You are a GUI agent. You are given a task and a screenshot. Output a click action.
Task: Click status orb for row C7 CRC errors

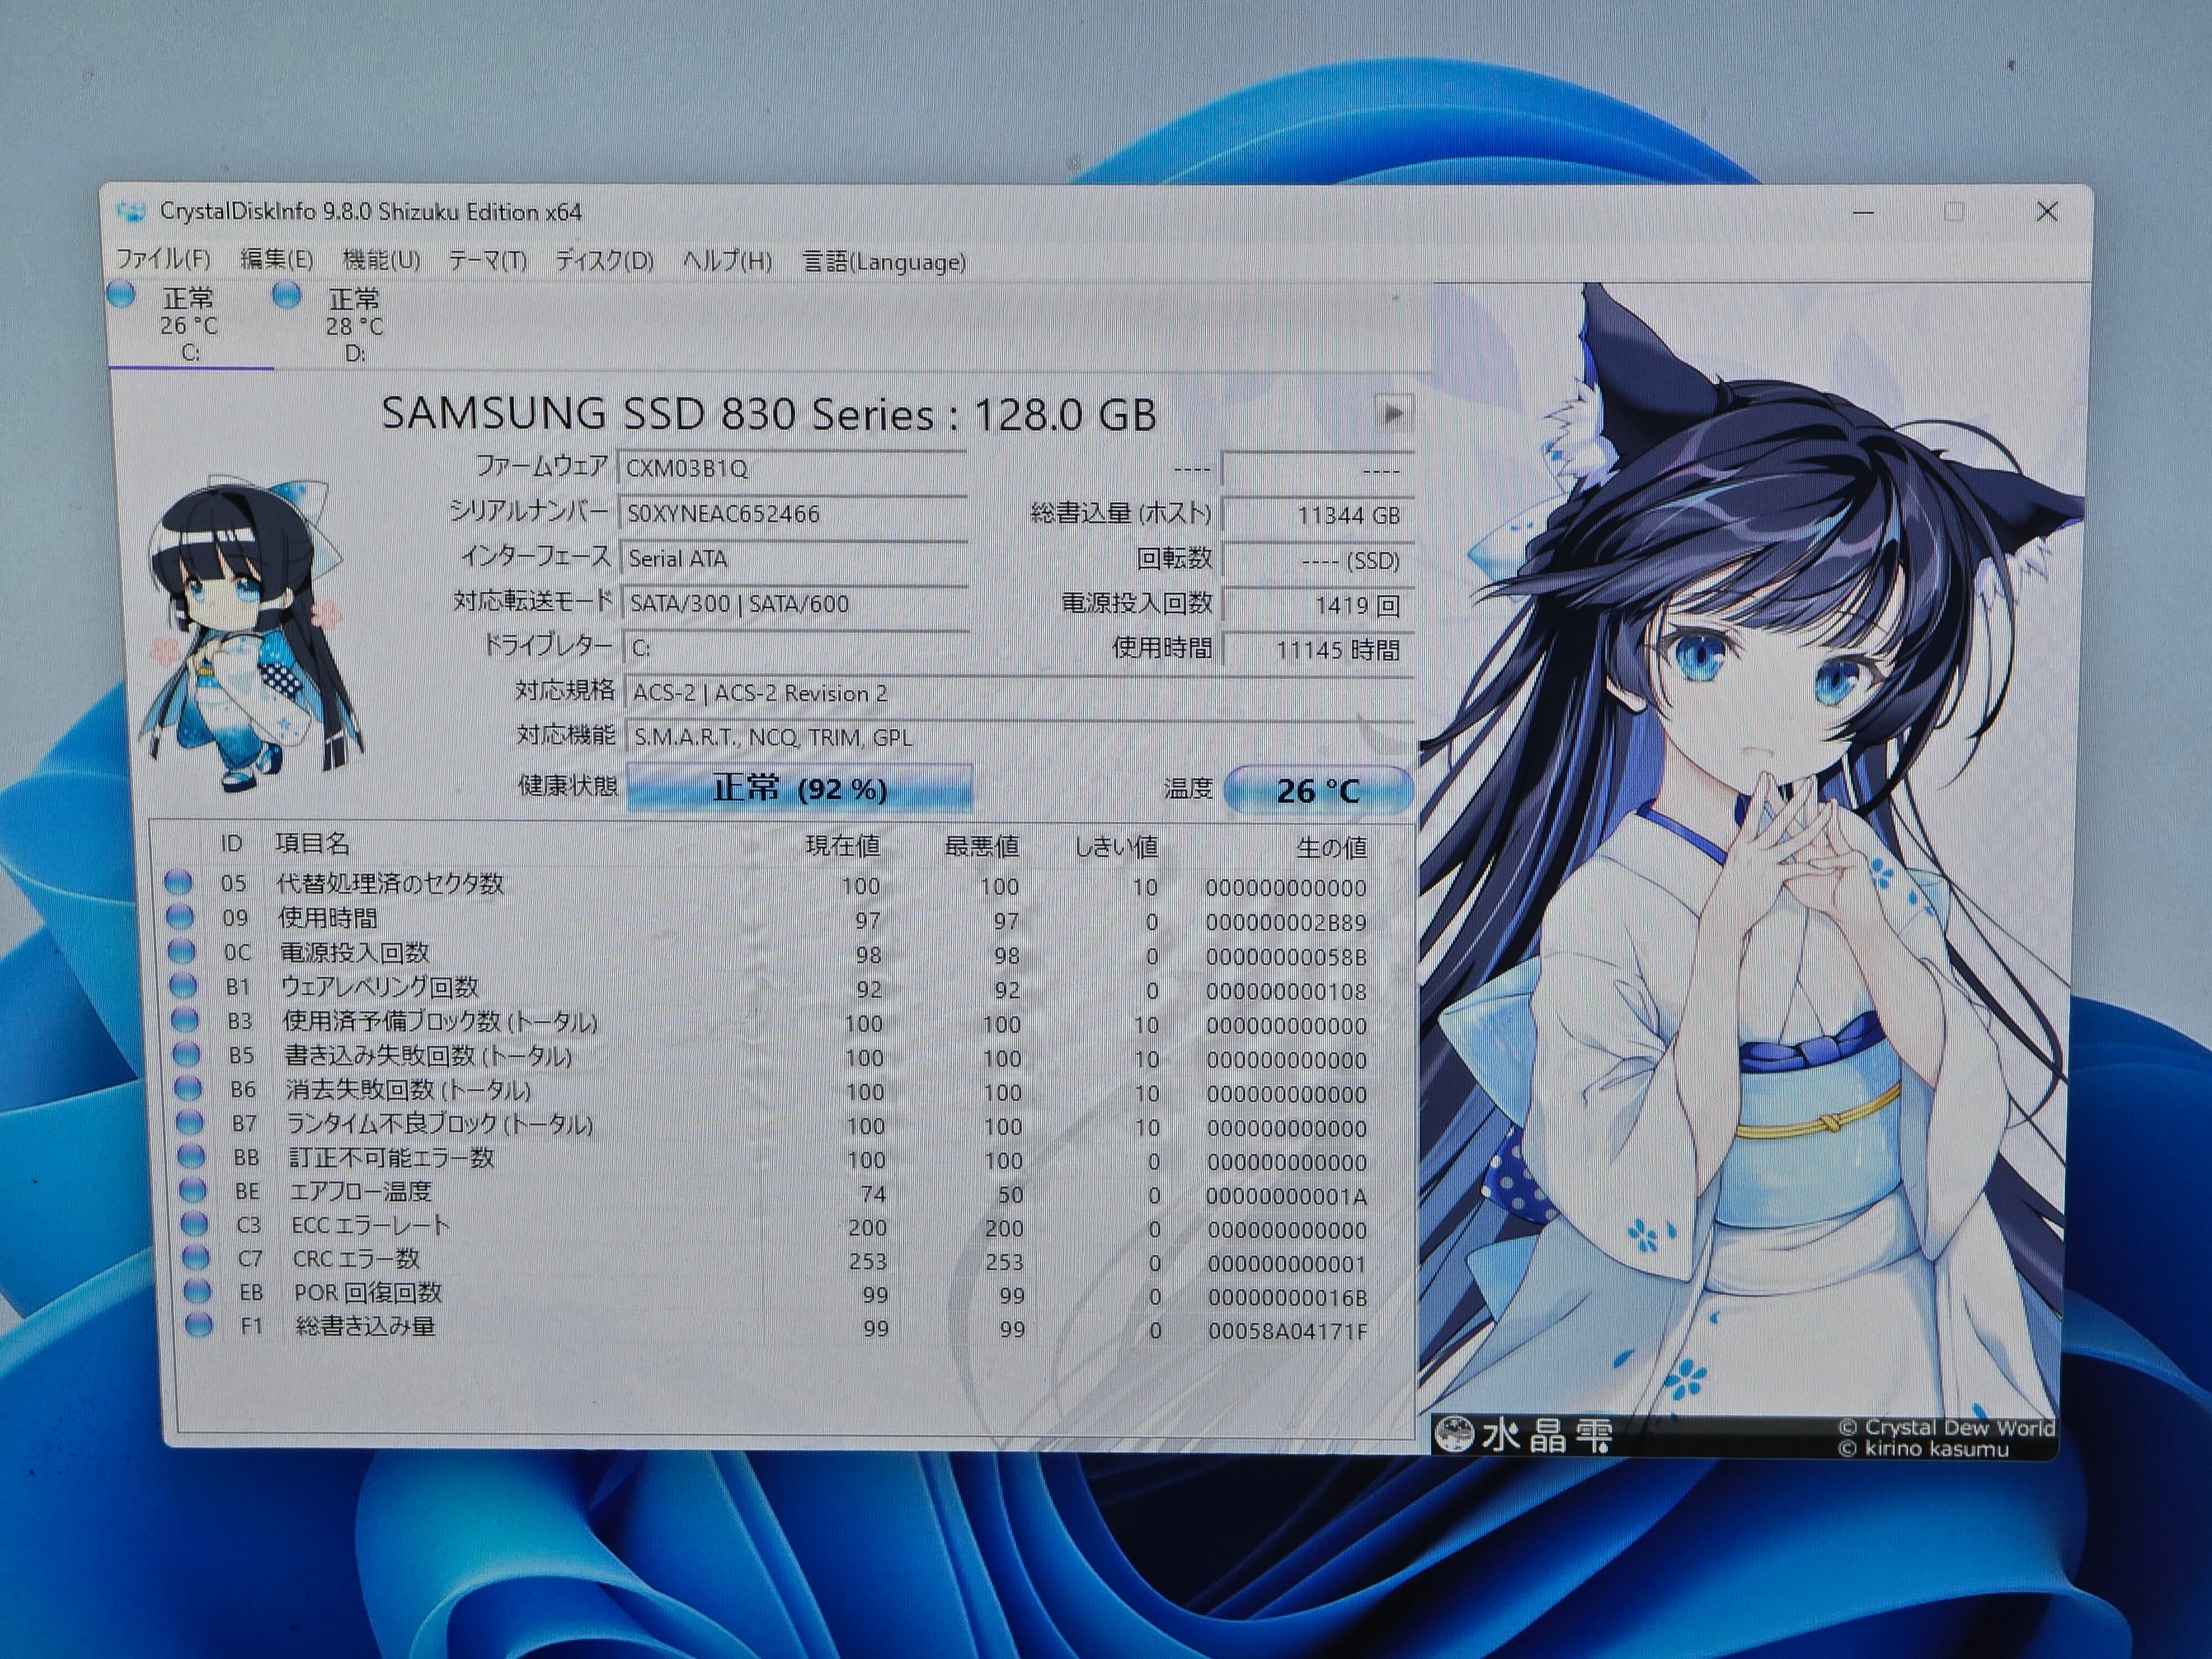[x=196, y=1257]
